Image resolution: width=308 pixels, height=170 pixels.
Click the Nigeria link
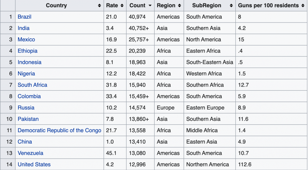[26, 74]
